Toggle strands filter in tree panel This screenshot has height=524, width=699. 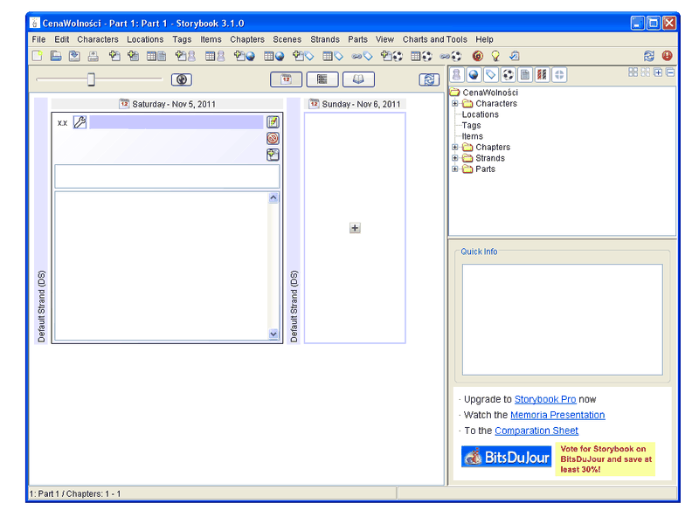tap(542, 74)
